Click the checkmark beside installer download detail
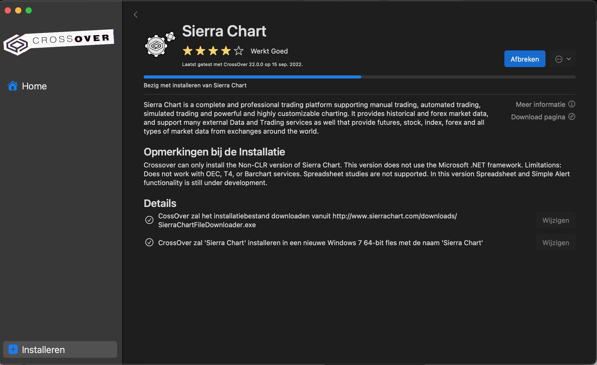Screen dimensions: 597x365 [149, 220]
